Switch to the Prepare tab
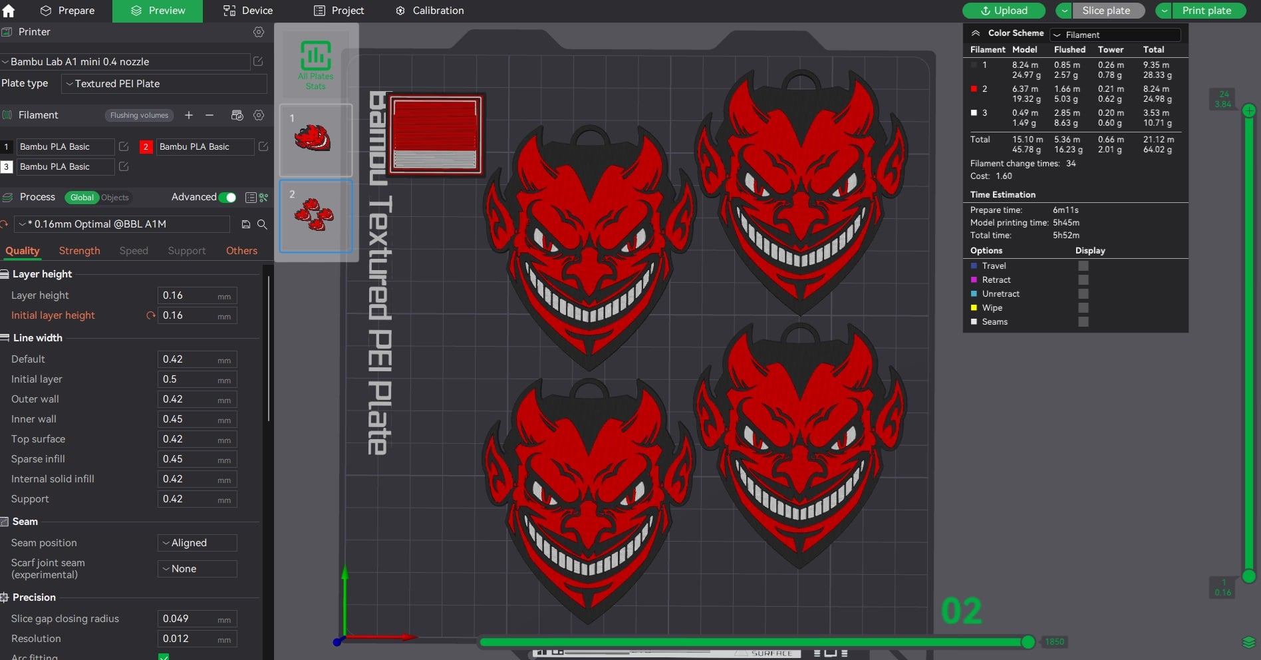The width and height of the screenshot is (1261, 660). 67,11
